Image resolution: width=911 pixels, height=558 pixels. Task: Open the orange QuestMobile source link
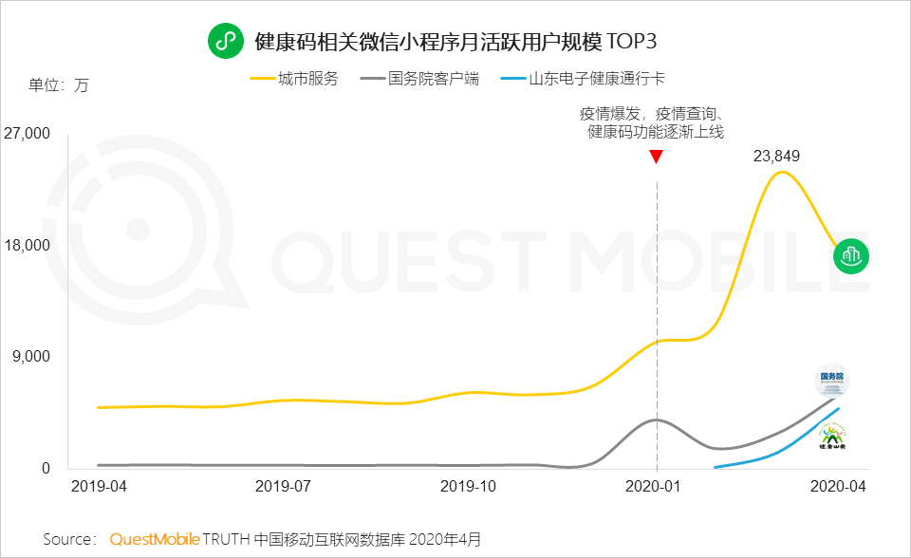[155, 539]
